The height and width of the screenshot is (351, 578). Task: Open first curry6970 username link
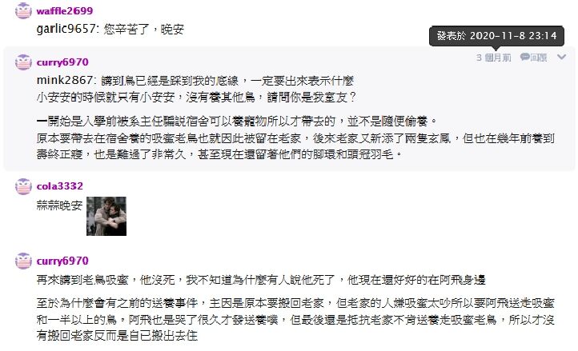point(62,62)
